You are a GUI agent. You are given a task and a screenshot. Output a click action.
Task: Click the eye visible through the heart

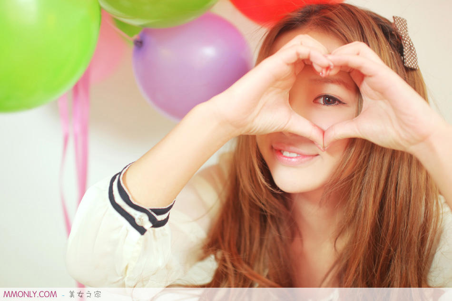[x=329, y=100]
